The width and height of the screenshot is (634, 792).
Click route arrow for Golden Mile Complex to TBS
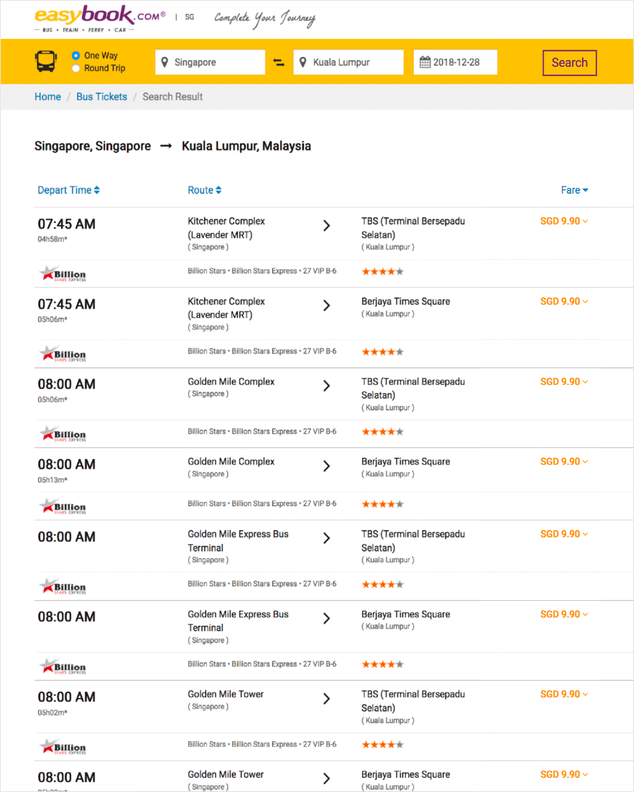click(327, 386)
